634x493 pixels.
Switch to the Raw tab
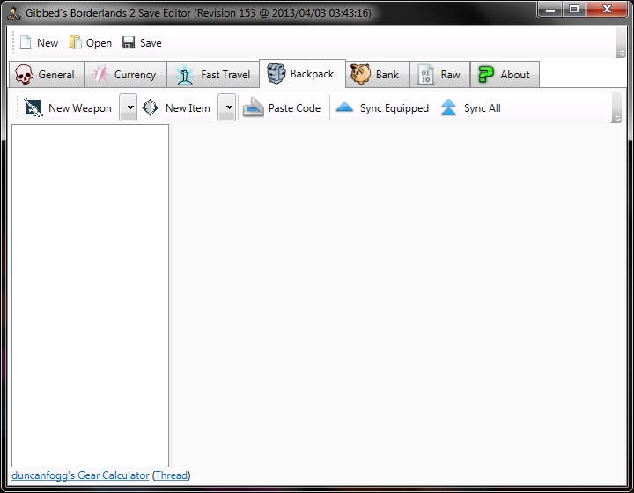(440, 74)
